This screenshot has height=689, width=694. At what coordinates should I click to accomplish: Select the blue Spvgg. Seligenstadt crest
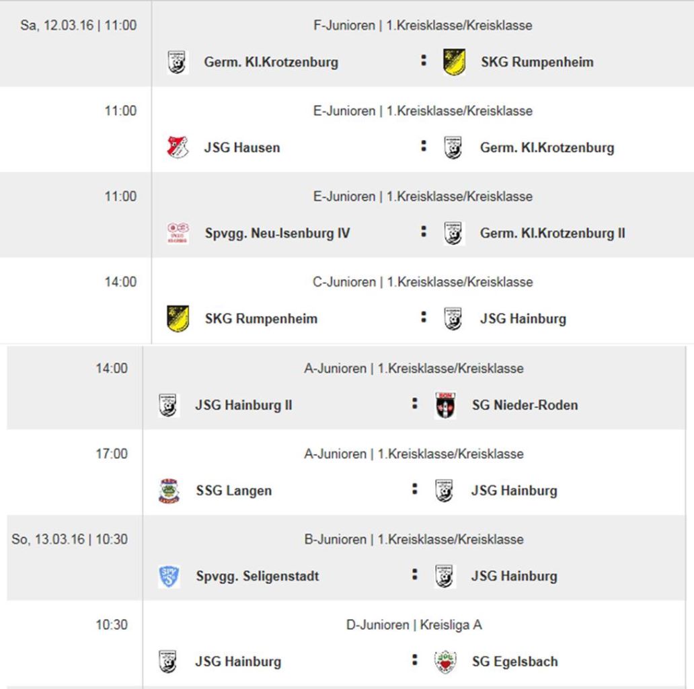click(169, 577)
